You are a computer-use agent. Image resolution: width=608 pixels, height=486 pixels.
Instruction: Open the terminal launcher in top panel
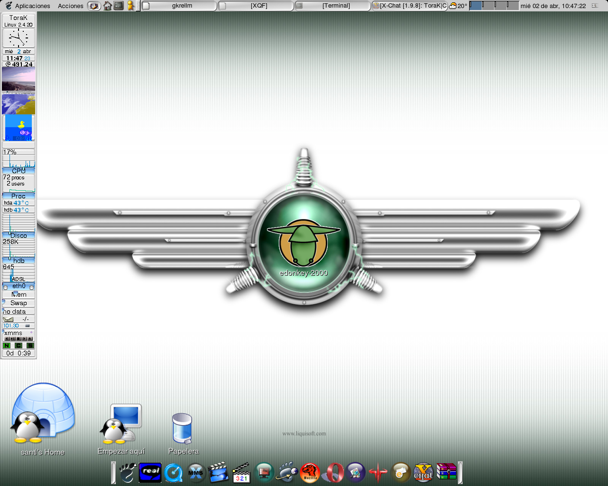[119, 6]
